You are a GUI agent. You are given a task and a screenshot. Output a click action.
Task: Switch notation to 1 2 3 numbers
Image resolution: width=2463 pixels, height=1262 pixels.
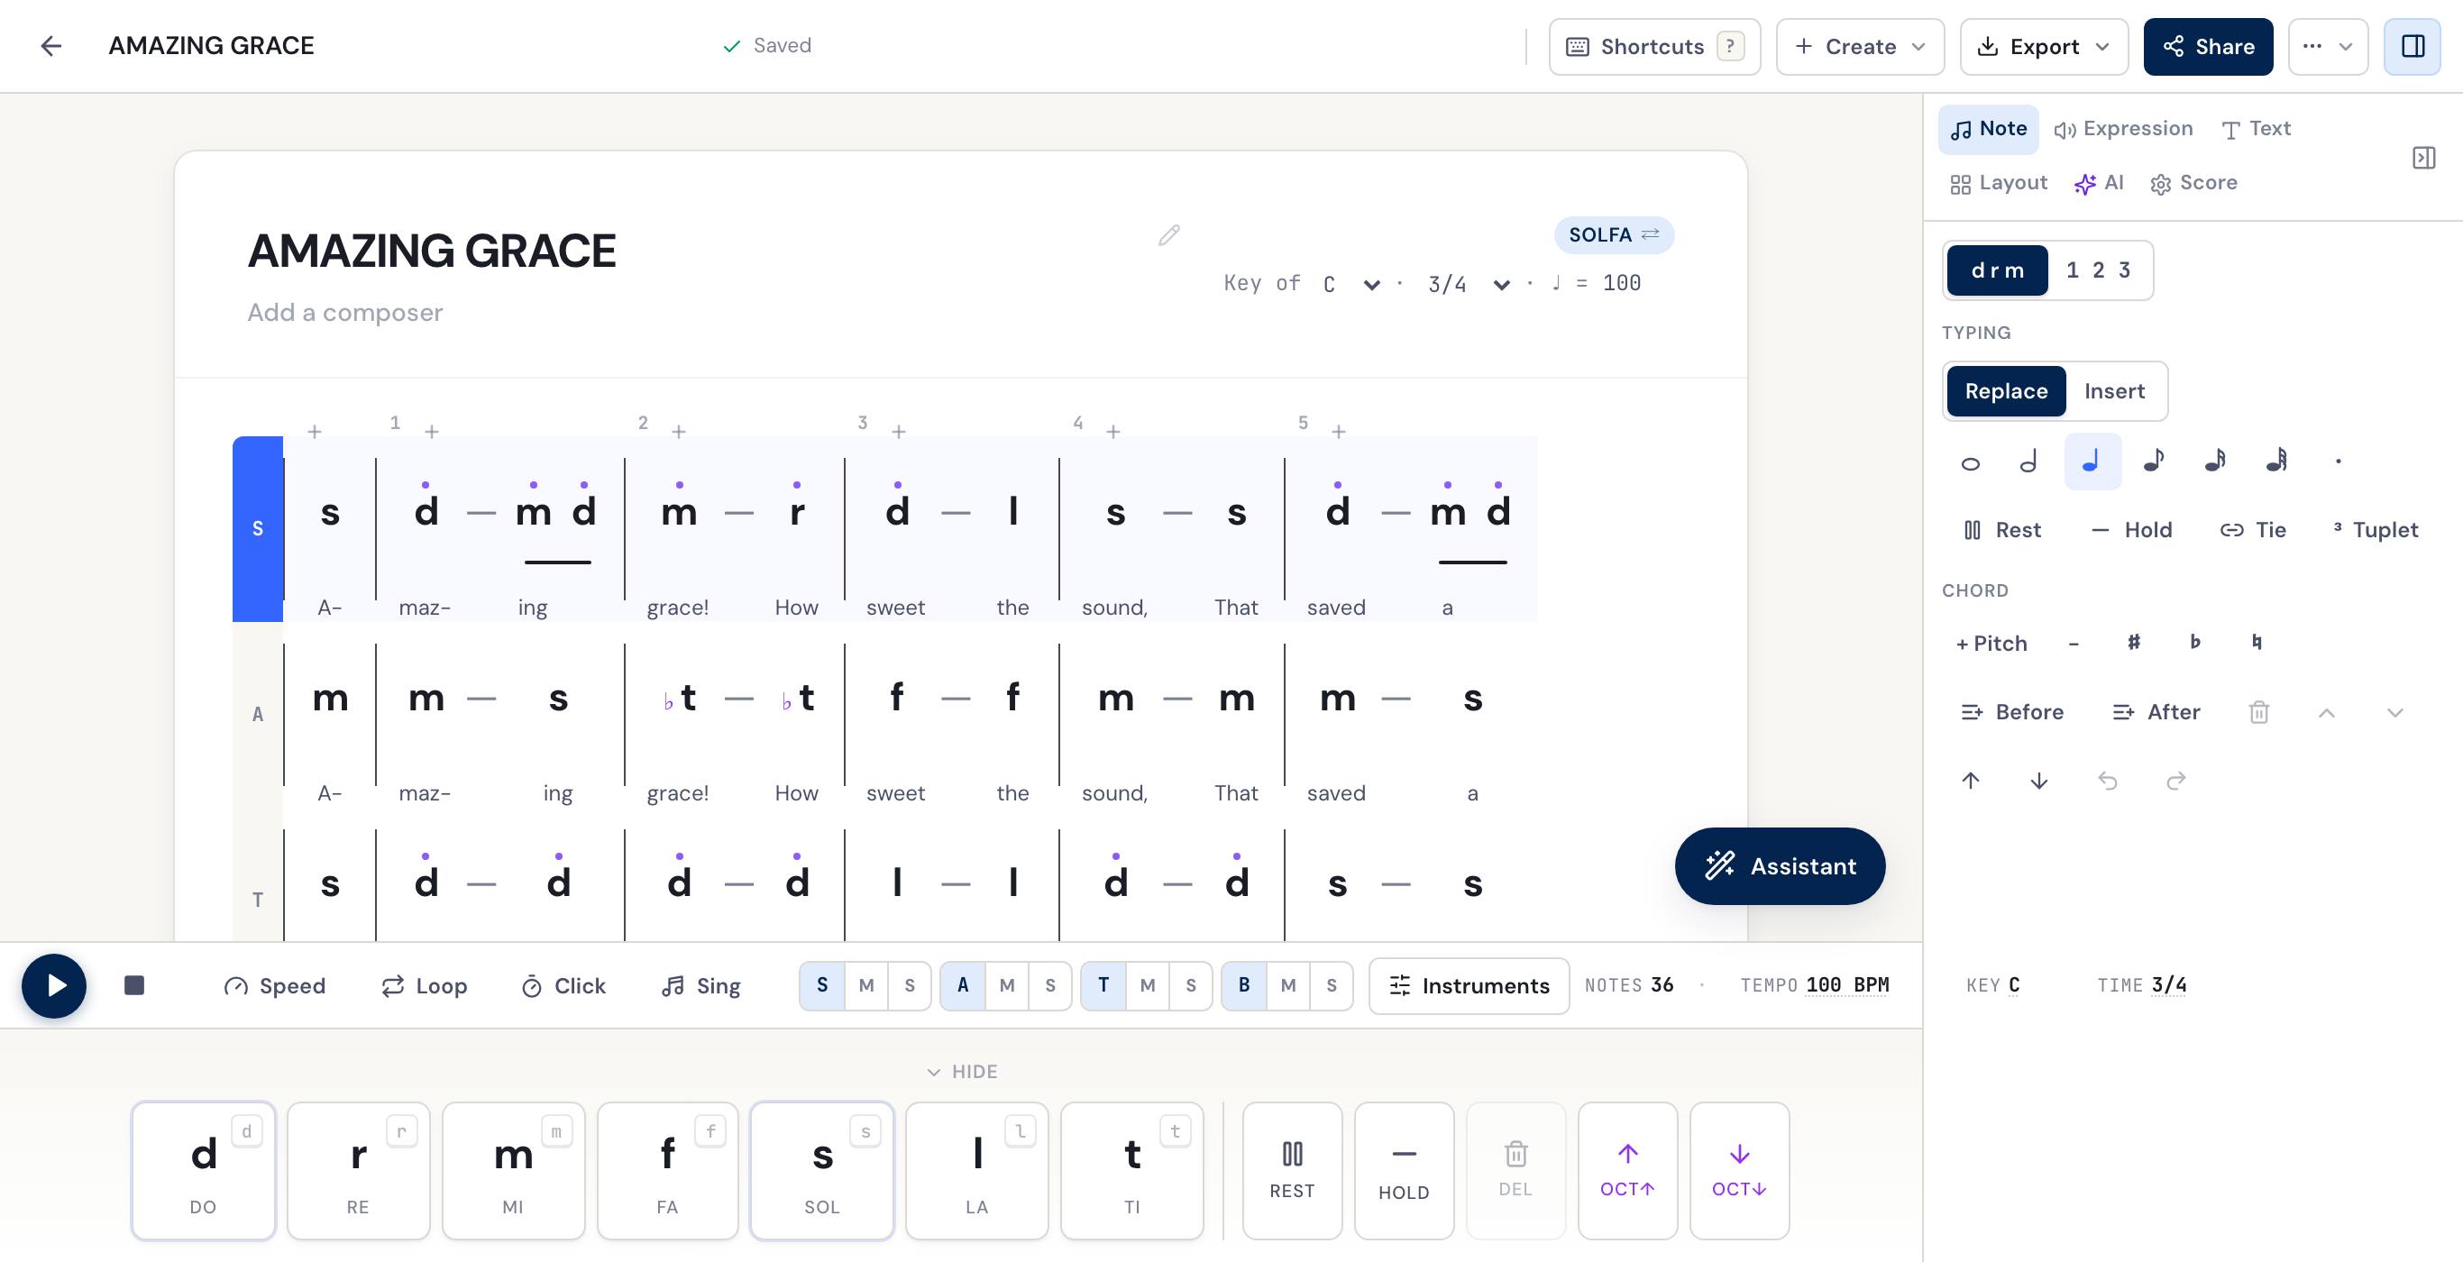click(2098, 270)
